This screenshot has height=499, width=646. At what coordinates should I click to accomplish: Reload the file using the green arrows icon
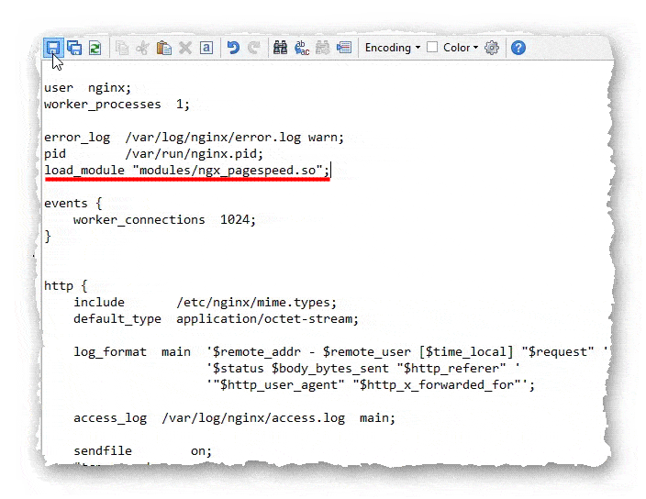pos(95,48)
